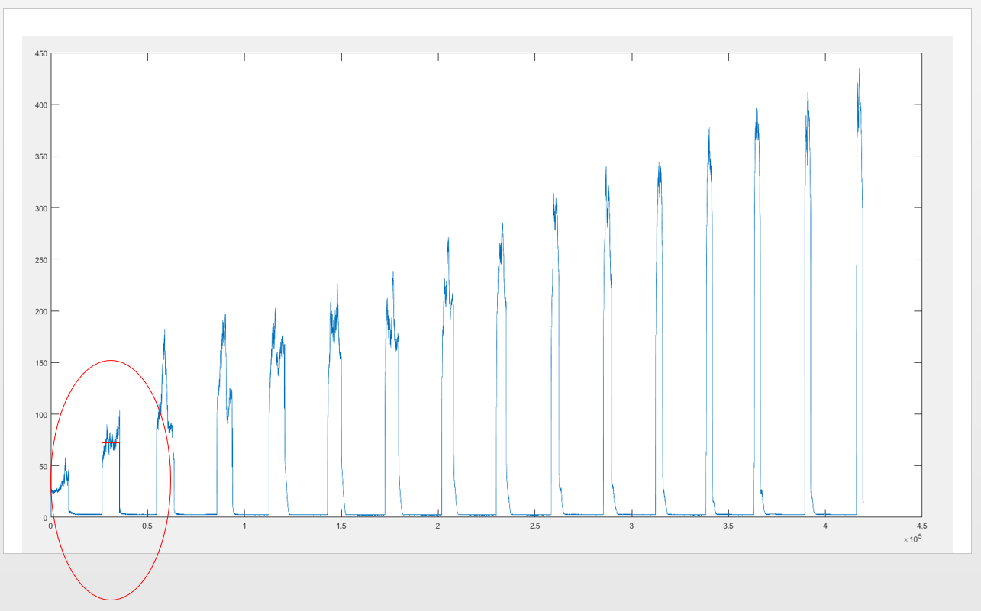Select the x-axis tick label 3.5
Viewport: 981px width, 611px height.
pos(728,527)
